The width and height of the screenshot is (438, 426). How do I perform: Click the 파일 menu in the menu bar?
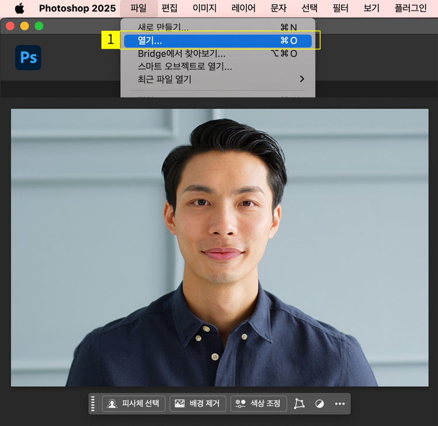coord(138,8)
